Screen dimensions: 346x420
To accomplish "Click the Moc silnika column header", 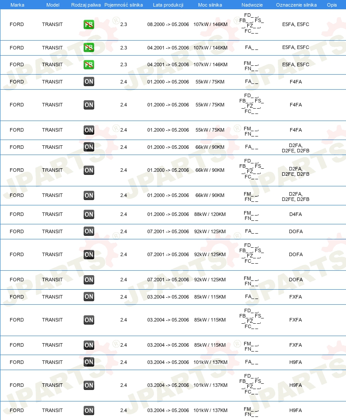I will tap(210, 5).
